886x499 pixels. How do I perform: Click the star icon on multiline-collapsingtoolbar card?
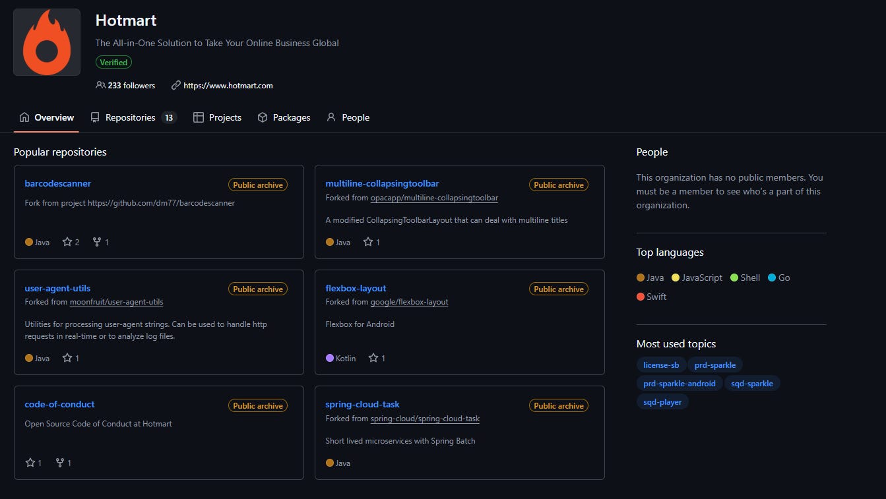pos(368,242)
